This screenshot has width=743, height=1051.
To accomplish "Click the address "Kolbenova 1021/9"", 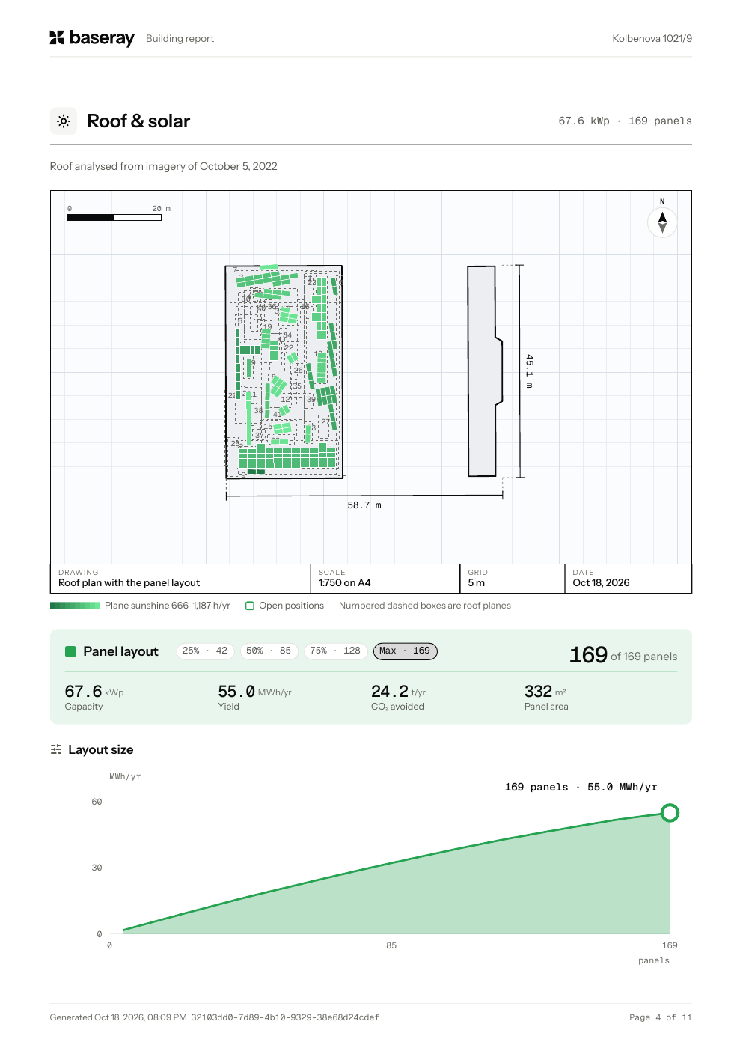I will coord(652,38).
